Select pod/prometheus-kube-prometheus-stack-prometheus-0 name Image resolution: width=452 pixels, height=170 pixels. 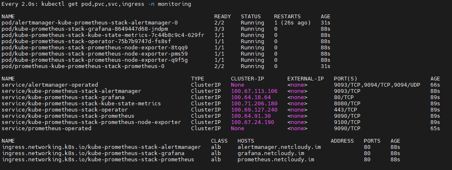83,66
